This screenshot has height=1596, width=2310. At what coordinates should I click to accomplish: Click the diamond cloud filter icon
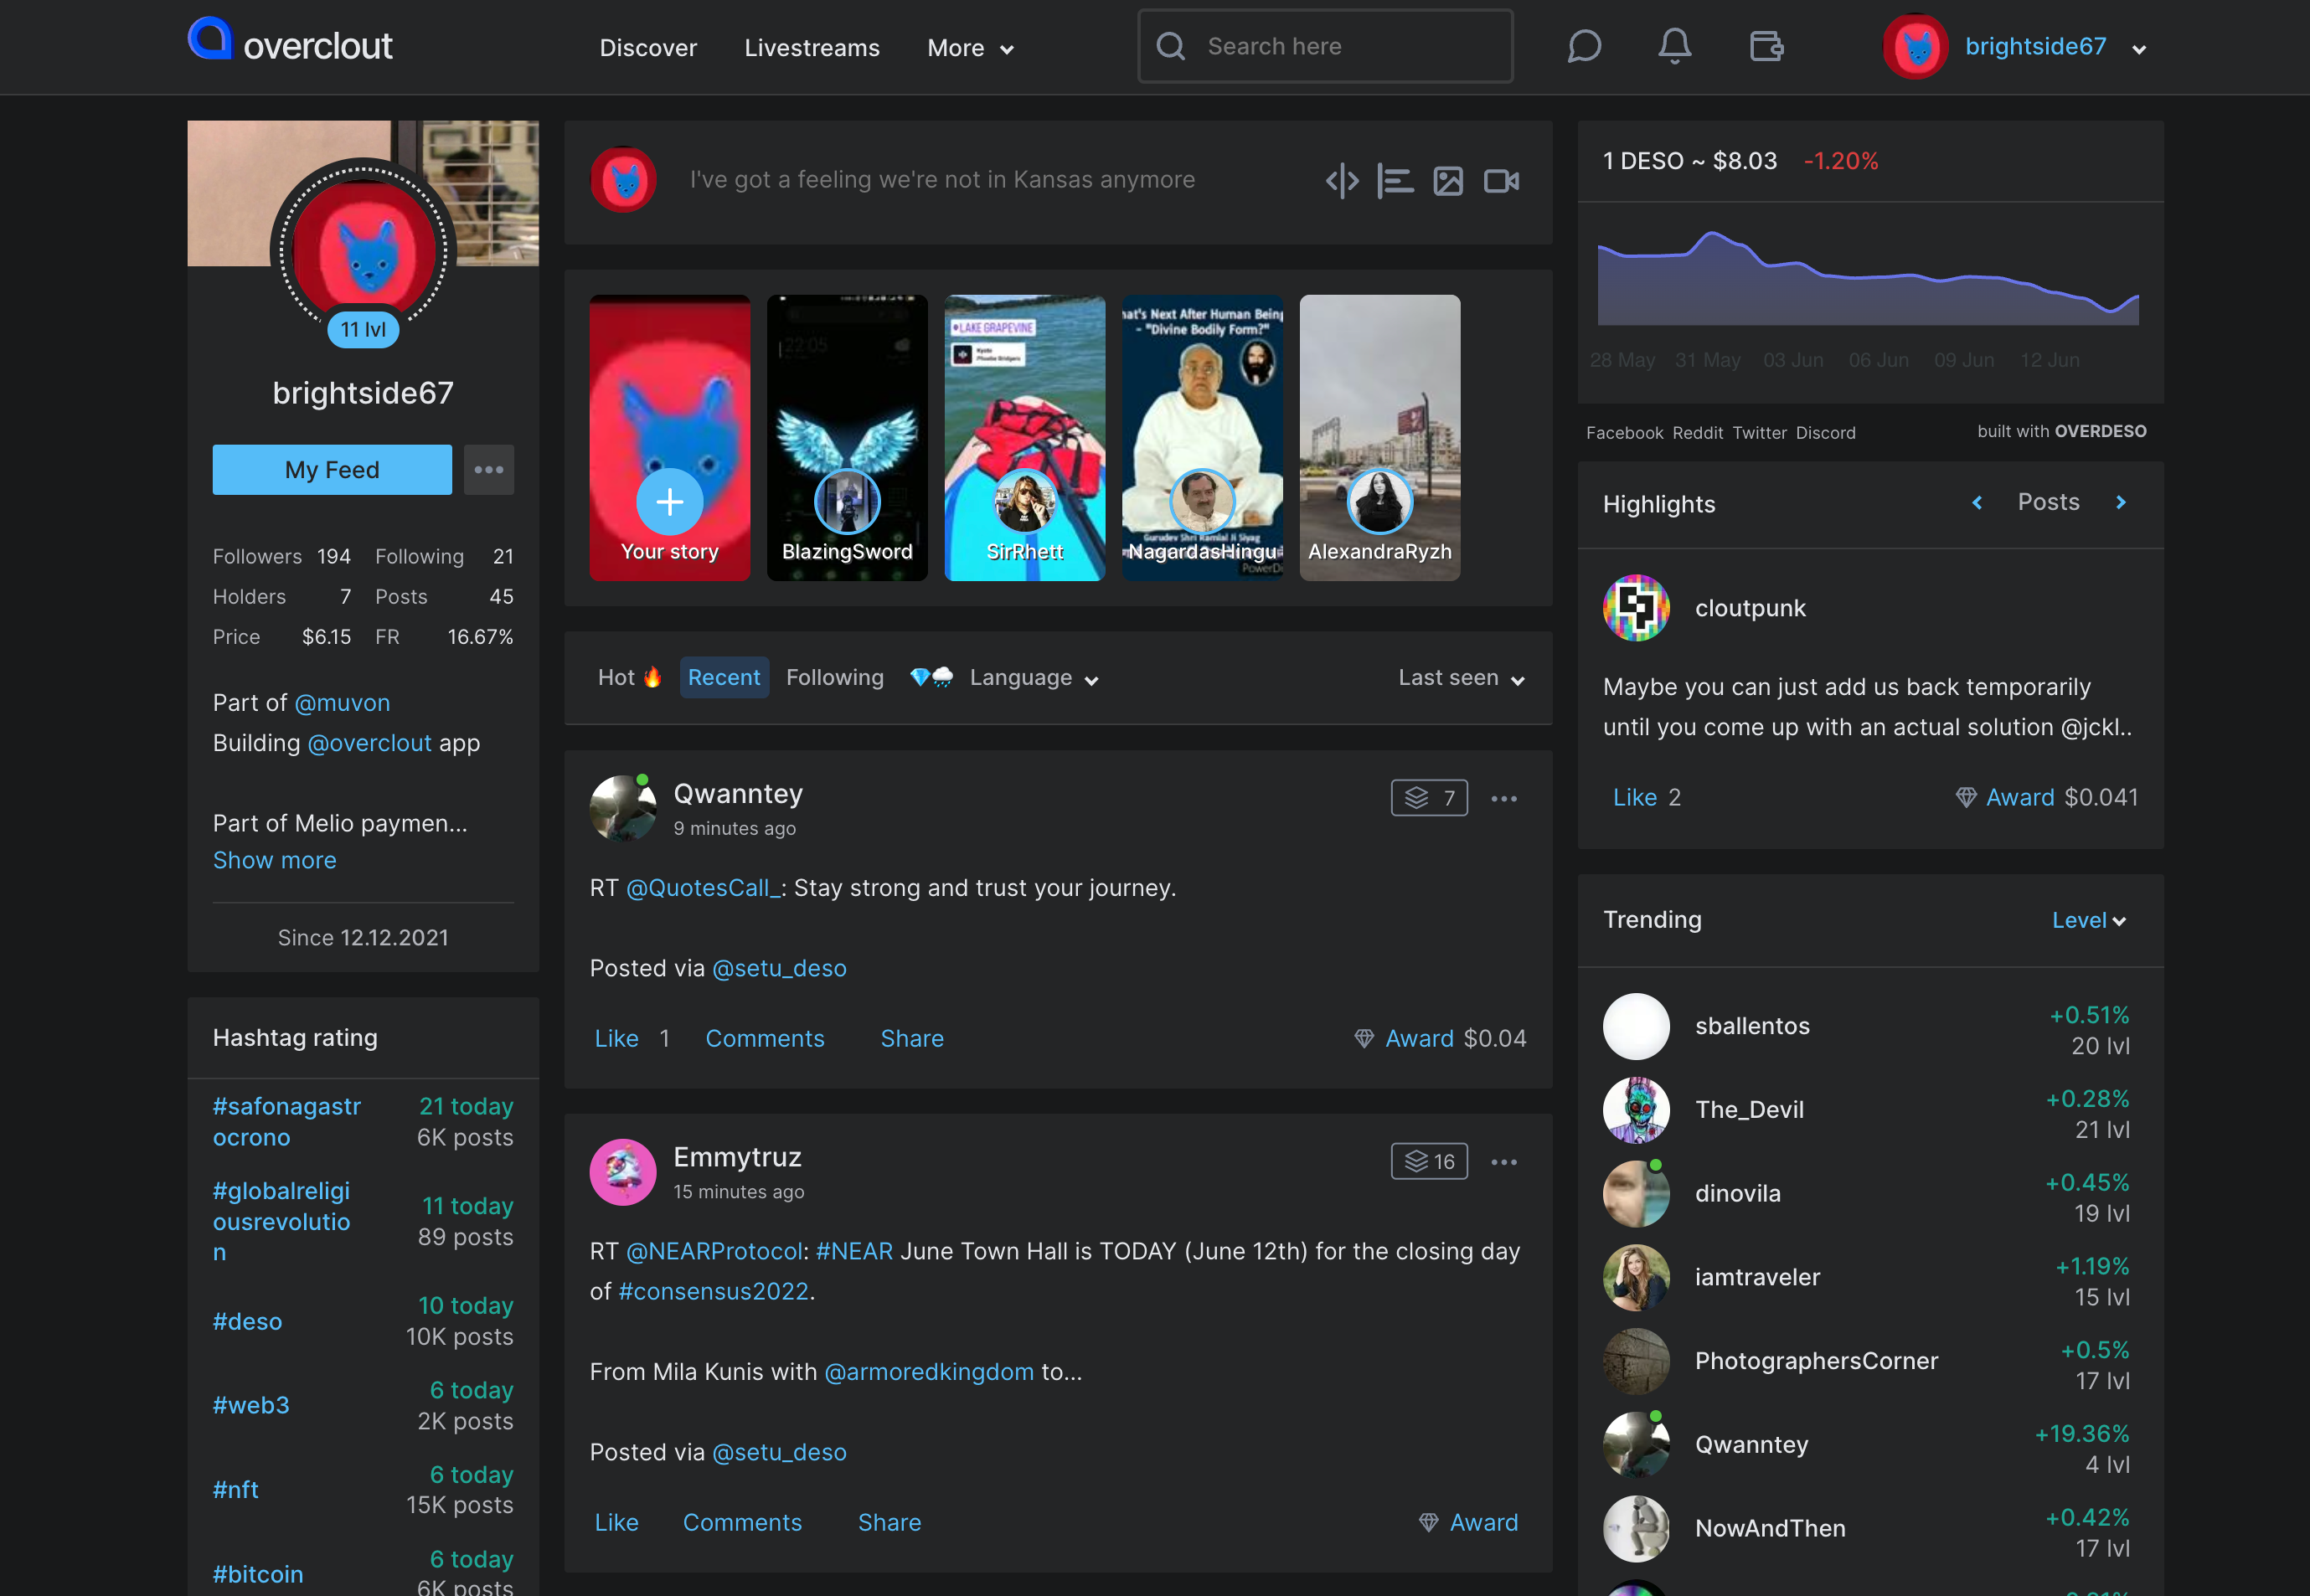(x=930, y=678)
